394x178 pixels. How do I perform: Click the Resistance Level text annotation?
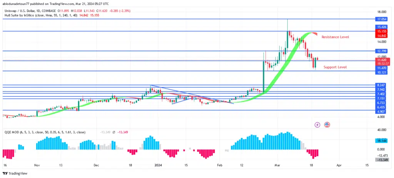coord(335,37)
